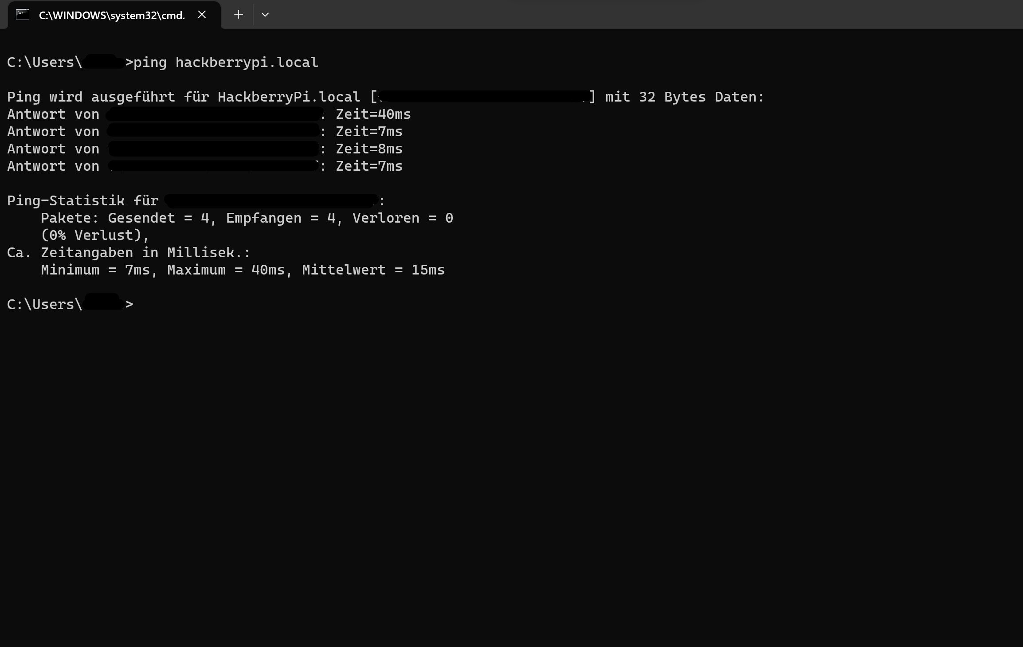Click the '(0% Verlust),' line

[95, 235]
